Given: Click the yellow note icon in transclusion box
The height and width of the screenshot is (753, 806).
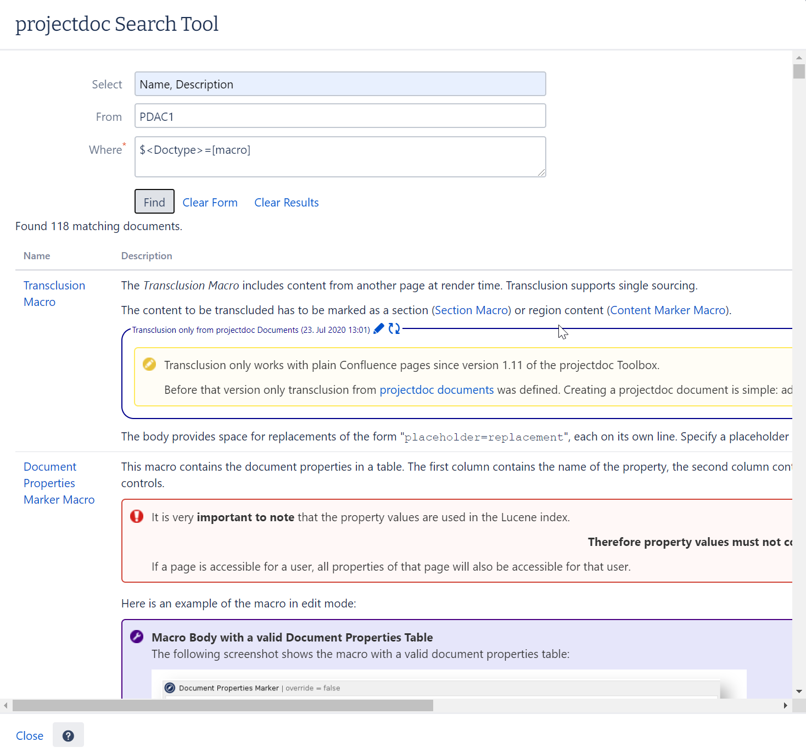Looking at the screenshot, I should click(149, 365).
